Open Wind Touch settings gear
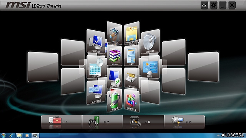246x138 pixels. click(214, 5)
